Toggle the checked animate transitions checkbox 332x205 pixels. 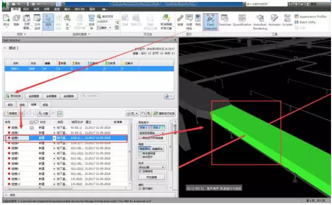pyautogui.click(x=140, y=171)
